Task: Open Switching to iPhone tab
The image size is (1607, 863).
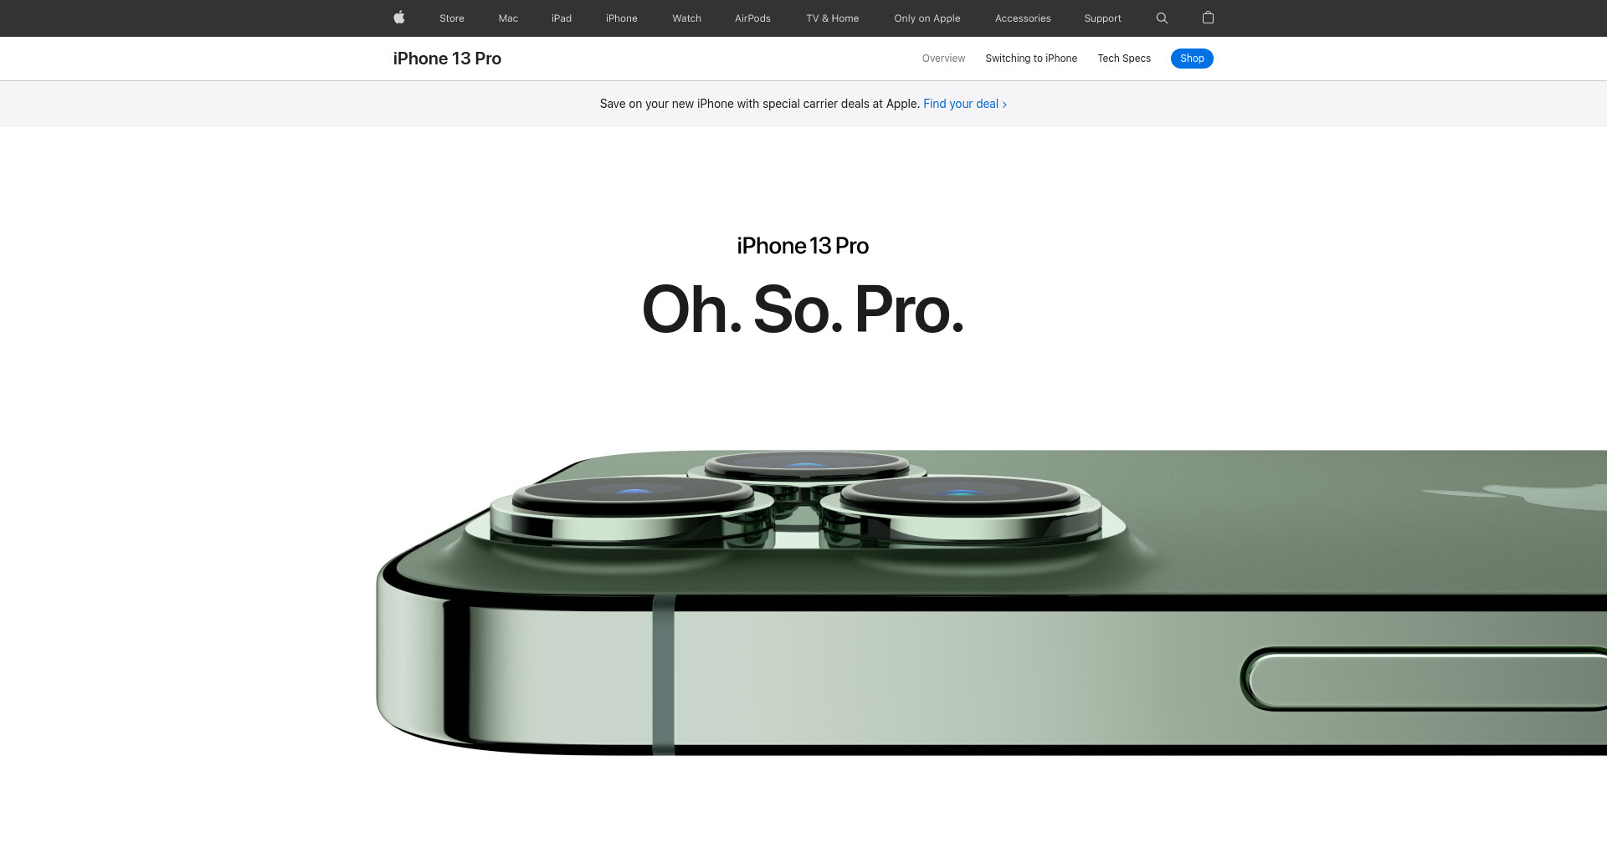Action: pos(1031,59)
